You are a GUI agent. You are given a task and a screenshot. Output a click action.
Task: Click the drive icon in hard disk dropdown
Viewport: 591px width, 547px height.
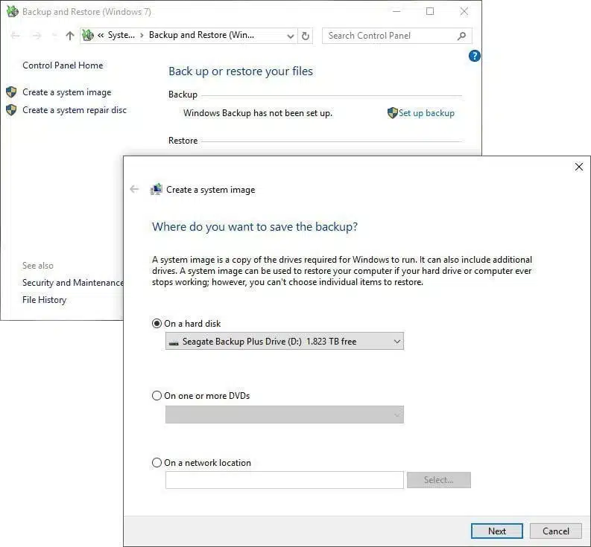pos(174,342)
